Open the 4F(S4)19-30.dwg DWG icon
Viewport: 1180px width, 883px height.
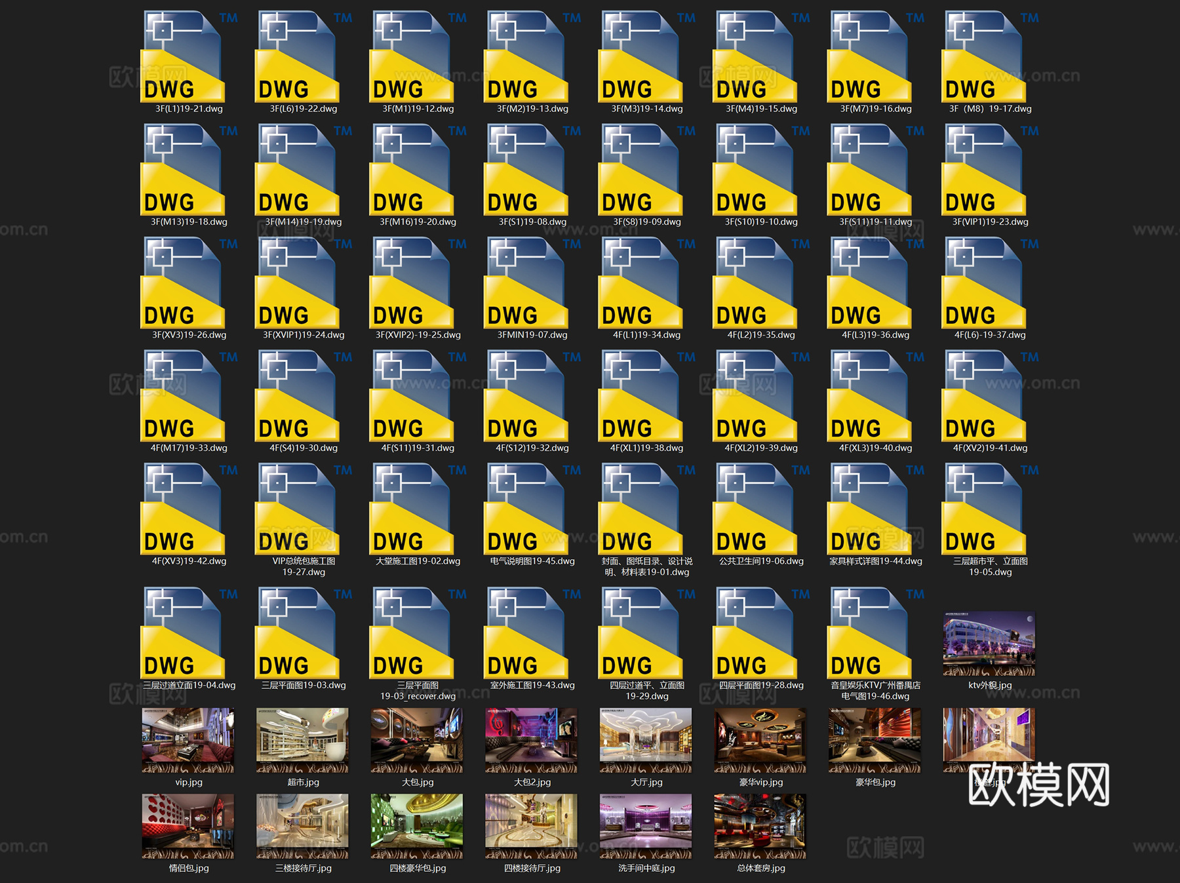(297, 396)
